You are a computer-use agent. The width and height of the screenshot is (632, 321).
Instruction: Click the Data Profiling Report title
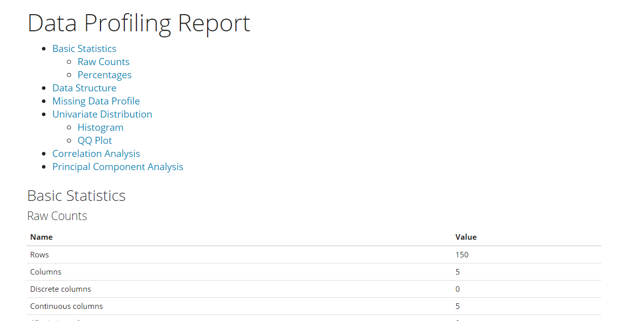pos(139,24)
